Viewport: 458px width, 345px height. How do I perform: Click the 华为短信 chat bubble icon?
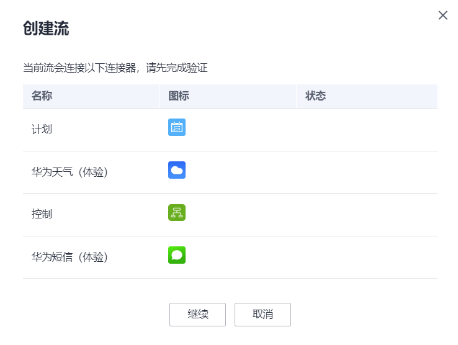point(177,255)
